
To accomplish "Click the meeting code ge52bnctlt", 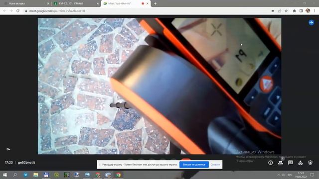I will (x=26, y=163).
